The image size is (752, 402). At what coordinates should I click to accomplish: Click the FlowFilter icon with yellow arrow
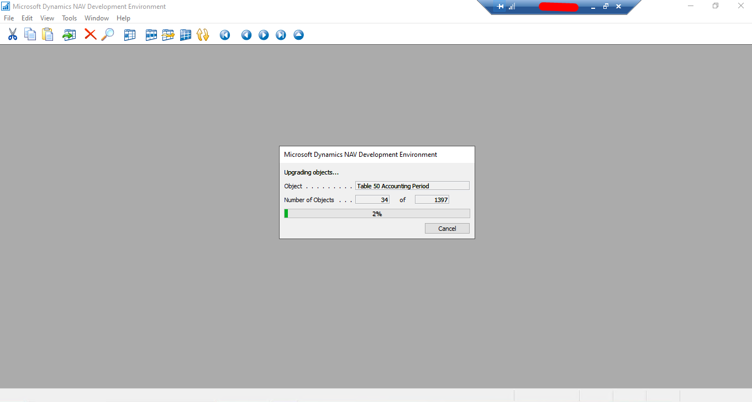point(168,35)
